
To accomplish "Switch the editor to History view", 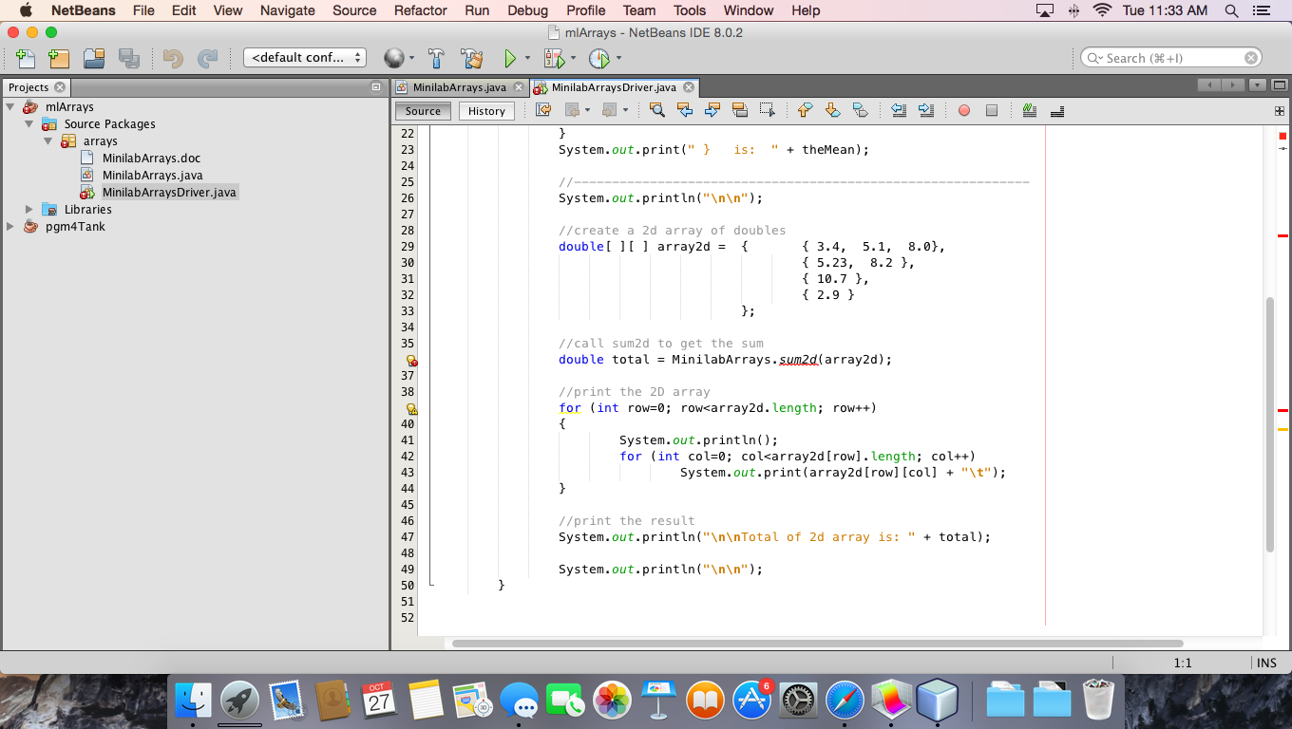I will click(x=486, y=111).
